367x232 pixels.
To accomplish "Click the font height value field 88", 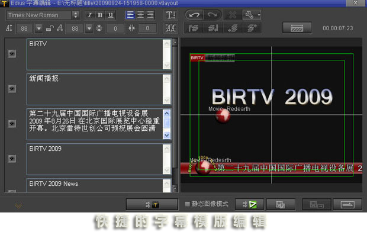I will 24,28.
